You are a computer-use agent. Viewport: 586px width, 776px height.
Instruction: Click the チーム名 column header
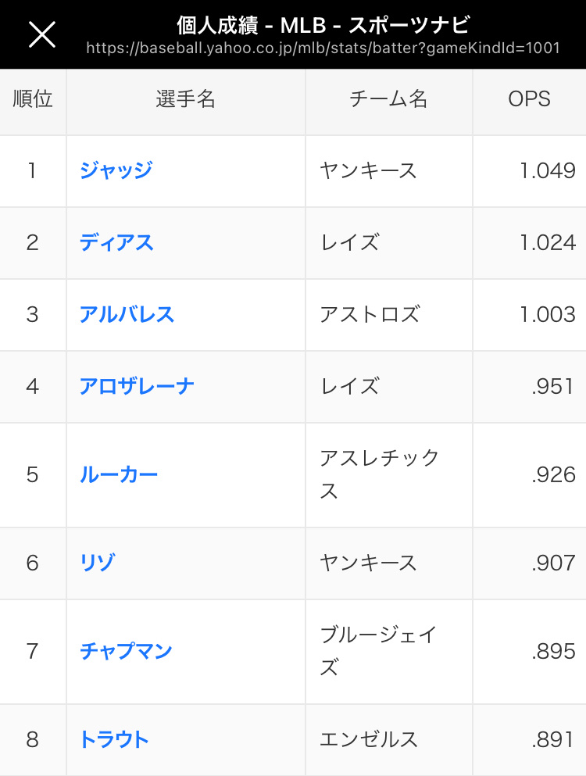389,102
